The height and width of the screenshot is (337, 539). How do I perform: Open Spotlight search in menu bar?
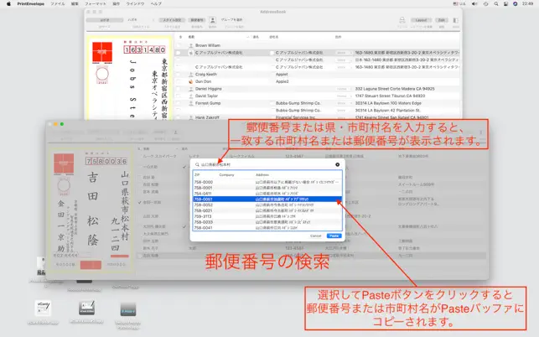[496, 4]
